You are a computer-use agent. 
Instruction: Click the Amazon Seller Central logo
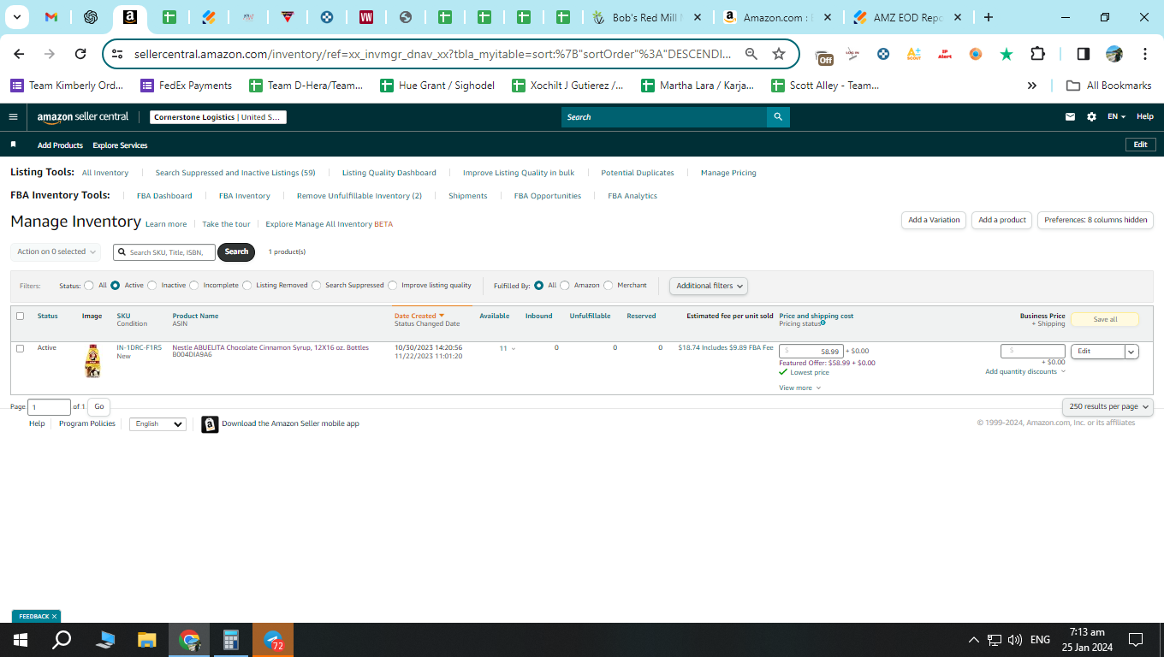pyautogui.click(x=83, y=117)
